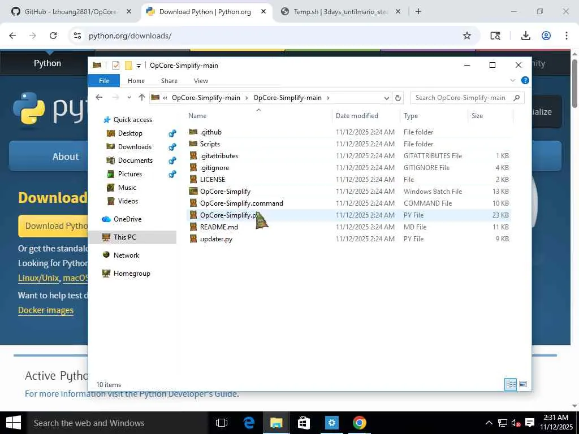Screen dimensions: 579x434
Task: Open a new Chrome tab
Action: [x=418, y=11]
